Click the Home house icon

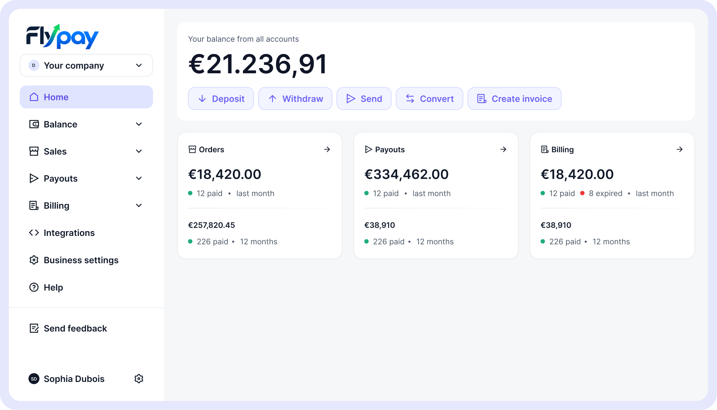[34, 97]
